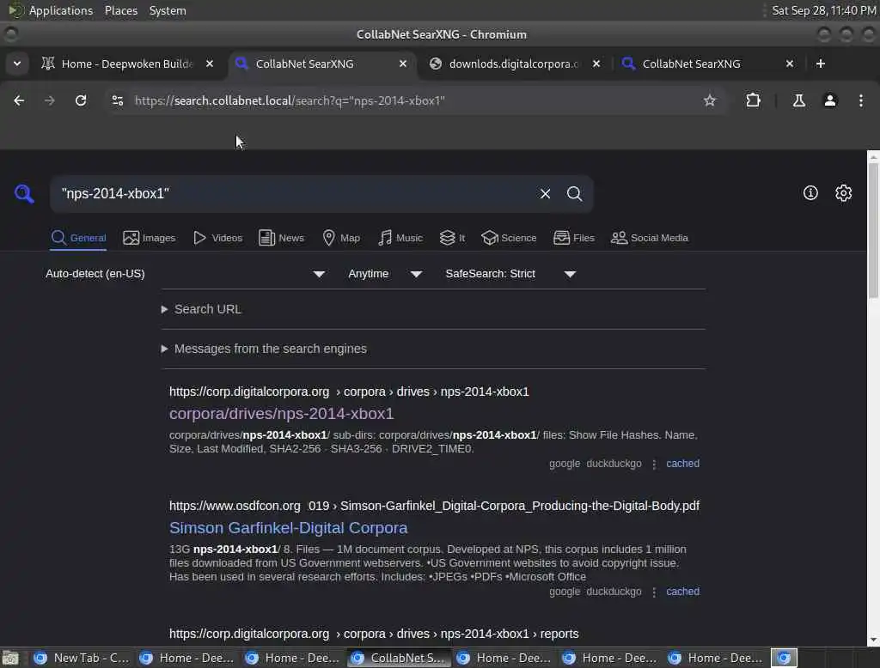The image size is (880, 668).
Task: Open cached version of first result
Action: click(682, 464)
